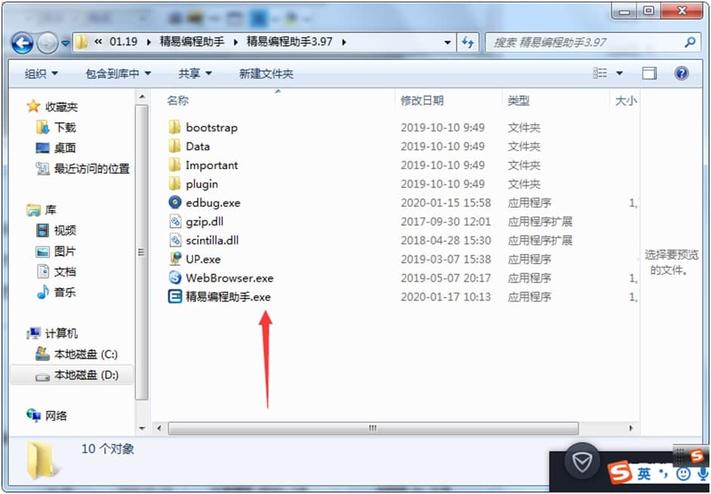This screenshot has height=494, width=711.
Task: Sort by 修改日期 column header
Action: pos(422,100)
